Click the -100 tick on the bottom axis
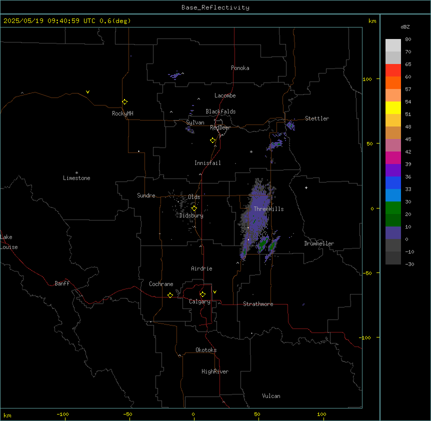This screenshot has width=431, height=421. coord(62,414)
